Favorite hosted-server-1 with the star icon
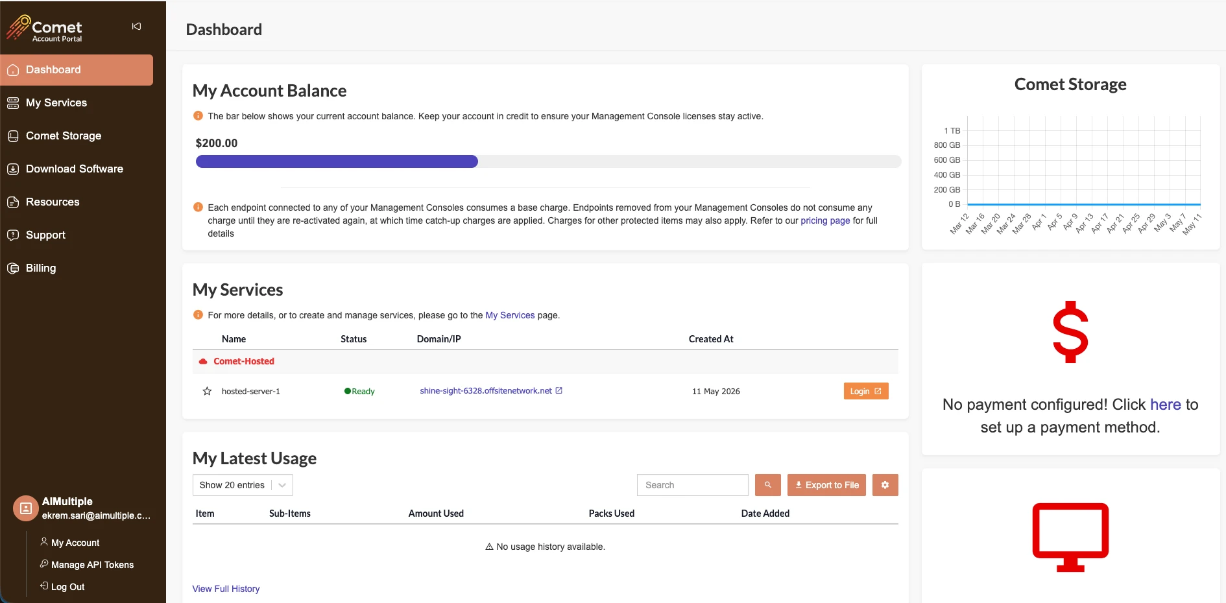Image resolution: width=1226 pixels, height=603 pixels. click(207, 391)
